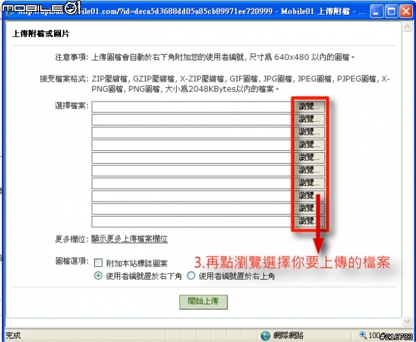
Task: Click the zoom magnifier icon in status bar
Action: click(x=363, y=335)
